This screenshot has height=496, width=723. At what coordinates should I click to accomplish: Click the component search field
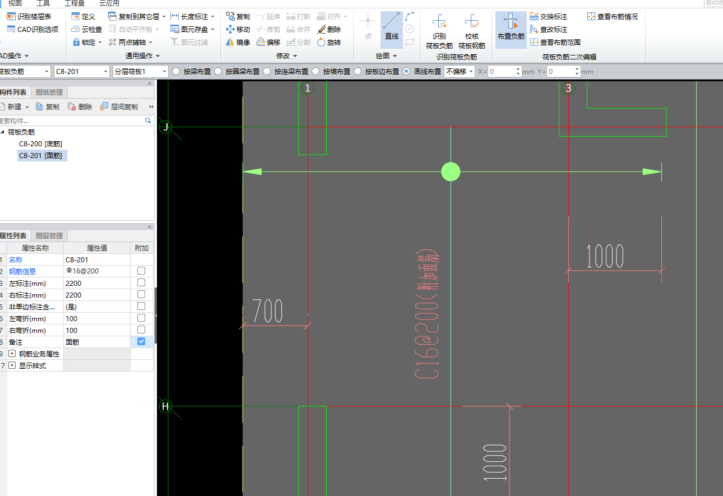(73, 120)
